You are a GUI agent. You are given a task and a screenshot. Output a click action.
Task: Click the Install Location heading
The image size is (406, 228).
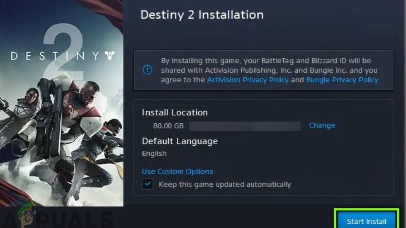175,112
